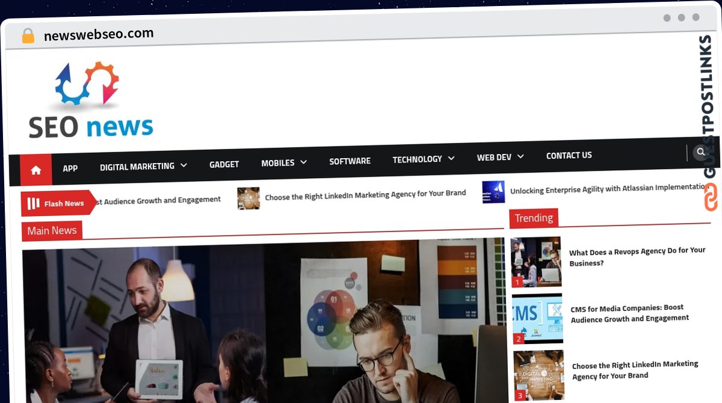Open the Contact Us page
This screenshot has width=722, height=403.
click(569, 155)
